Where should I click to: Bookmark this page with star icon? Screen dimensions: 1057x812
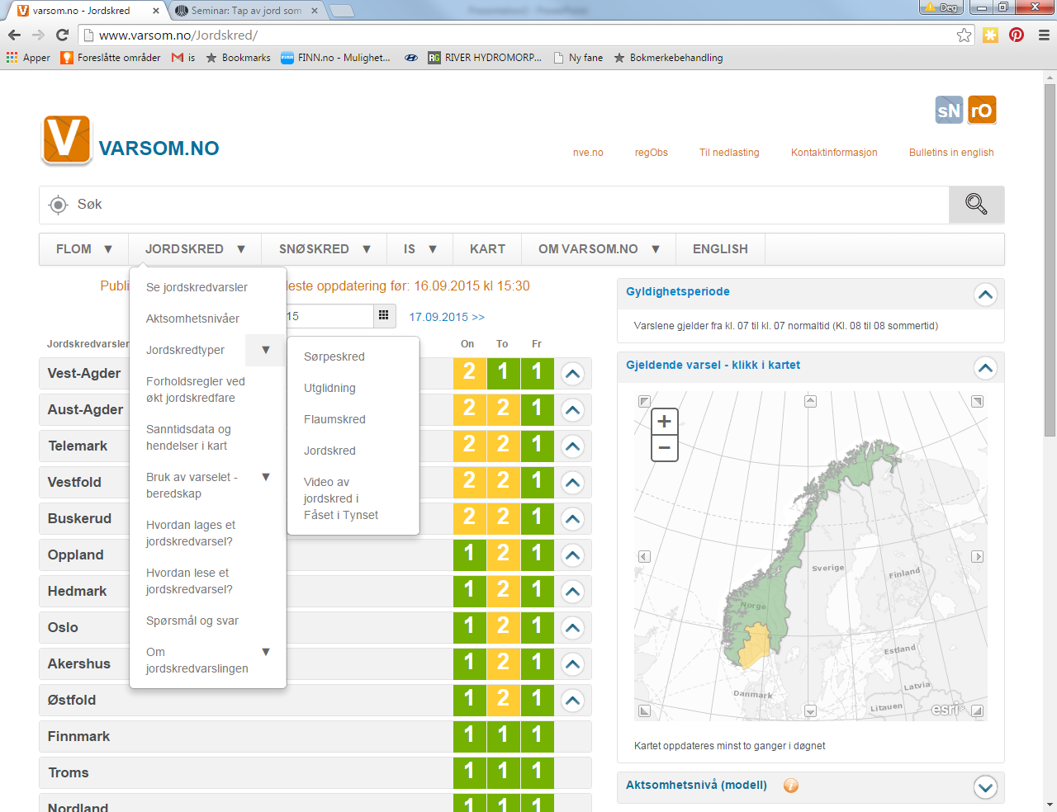tap(964, 35)
